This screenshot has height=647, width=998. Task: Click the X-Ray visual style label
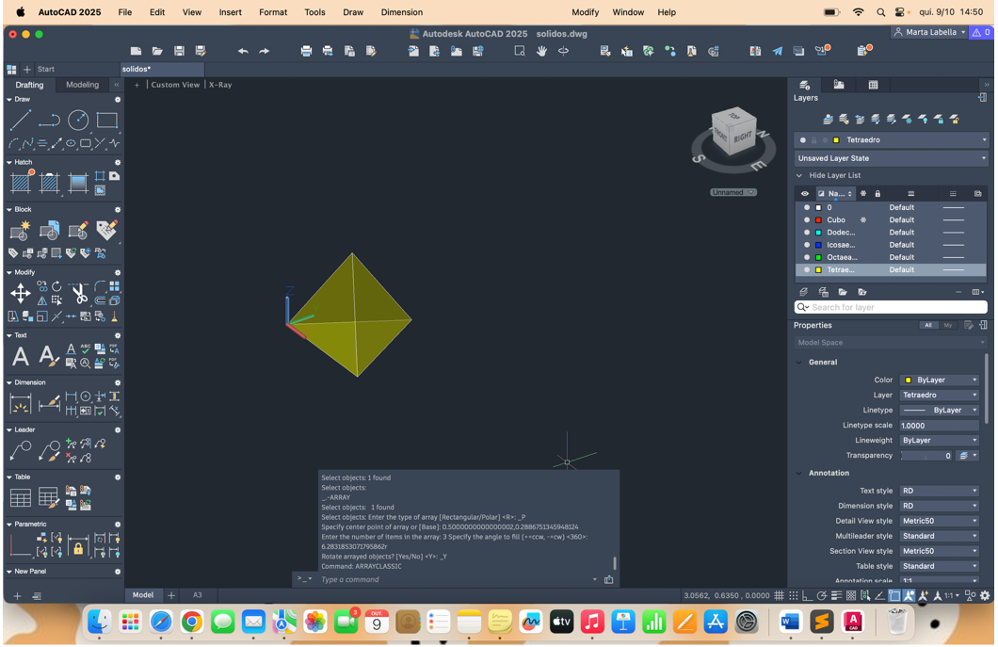click(x=220, y=85)
